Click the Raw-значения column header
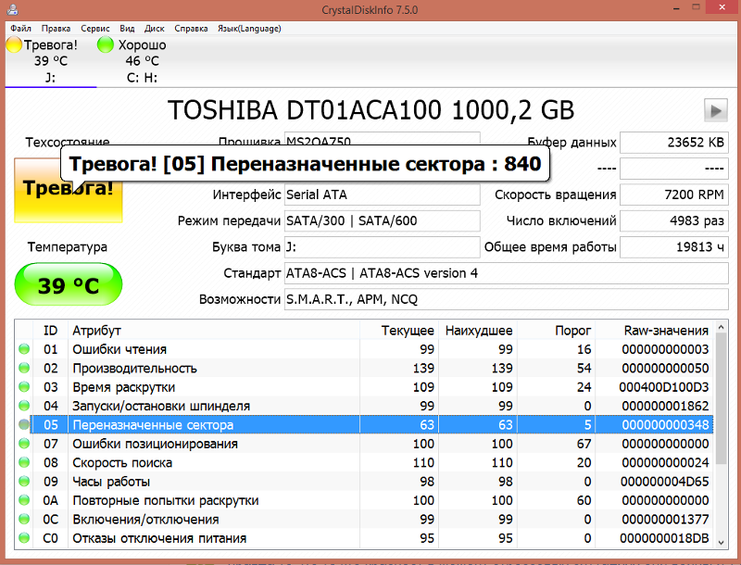The image size is (741, 565). coord(655,331)
